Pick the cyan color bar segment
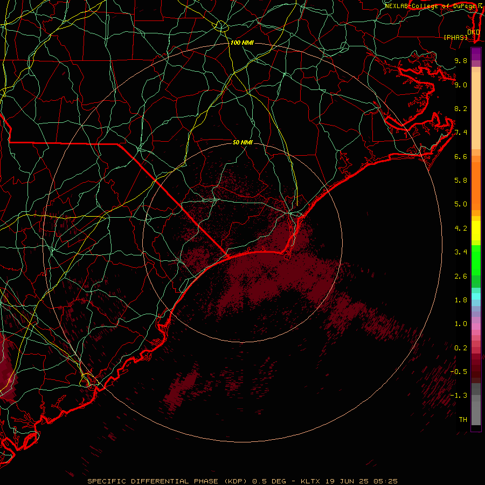Viewport: 485px width, 485px height. 476,296
